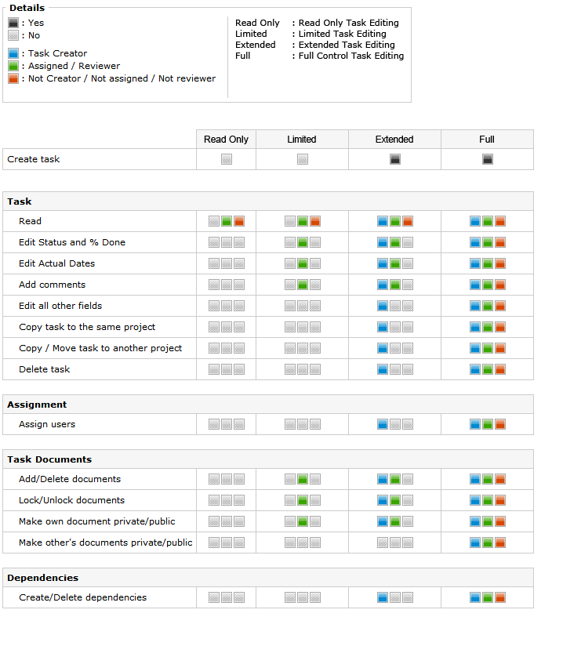Click the blue icon in Create/Delete dependencies row under Extended
The width and height of the screenshot is (563, 646).
pyautogui.click(x=383, y=597)
